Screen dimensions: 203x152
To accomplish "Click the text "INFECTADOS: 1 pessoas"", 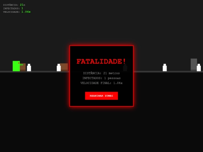I will tap(101, 78).
